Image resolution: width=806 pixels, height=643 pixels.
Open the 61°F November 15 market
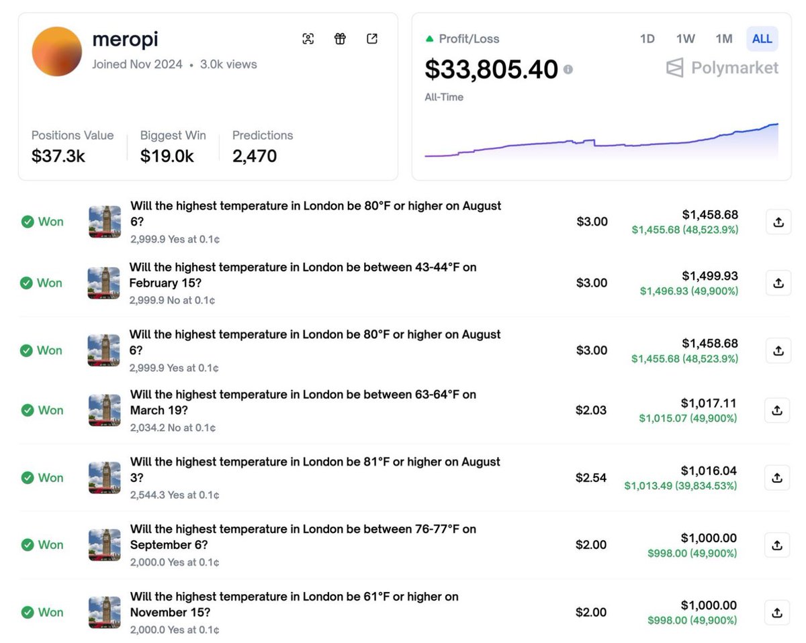[x=294, y=605]
